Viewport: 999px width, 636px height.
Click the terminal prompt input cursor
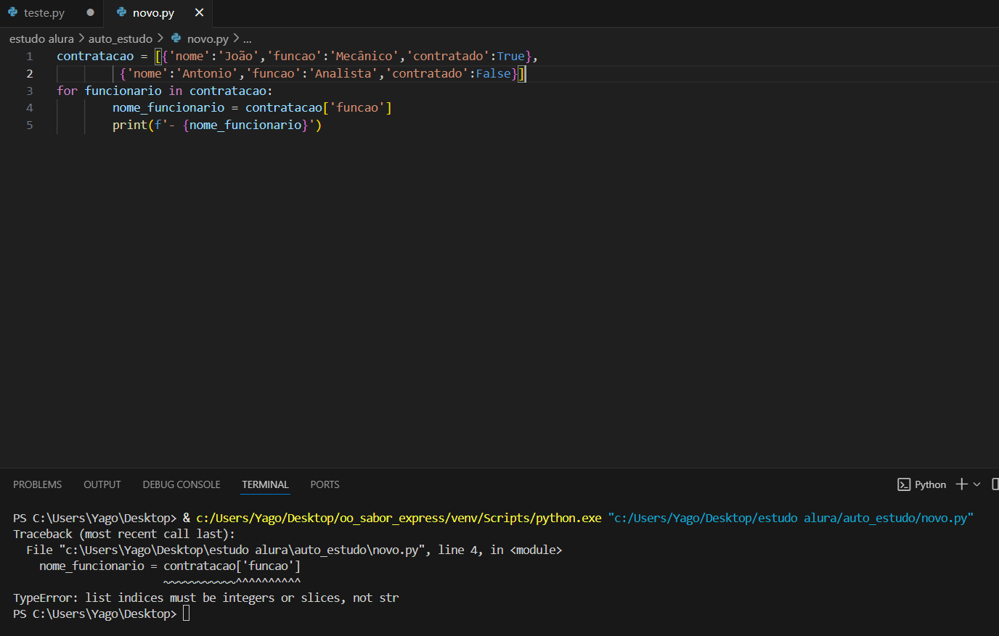pyautogui.click(x=186, y=614)
